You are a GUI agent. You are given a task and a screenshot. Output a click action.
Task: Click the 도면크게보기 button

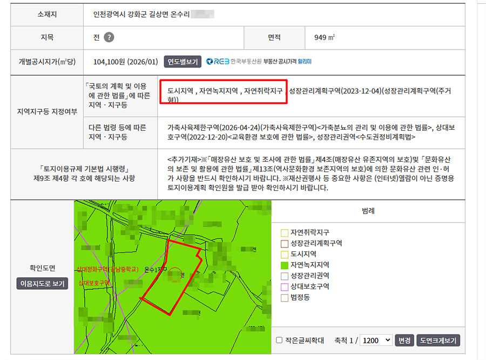coord(438,340)
